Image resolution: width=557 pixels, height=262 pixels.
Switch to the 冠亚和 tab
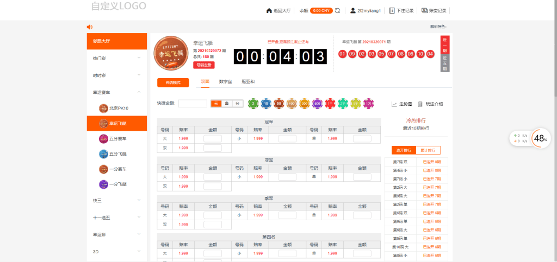[248, 81]
